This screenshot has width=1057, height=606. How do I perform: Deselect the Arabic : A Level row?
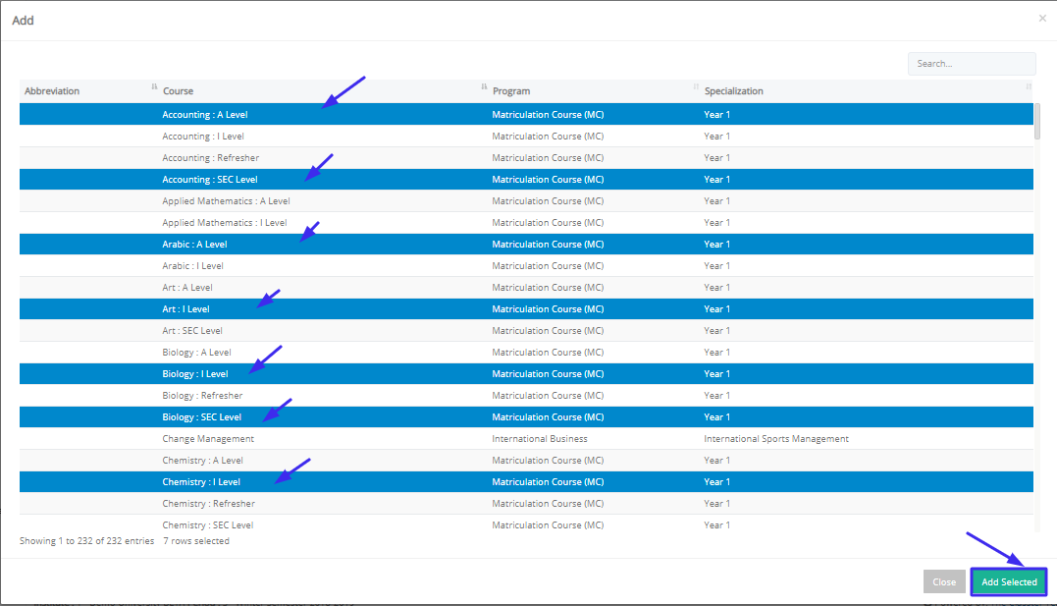526,245
